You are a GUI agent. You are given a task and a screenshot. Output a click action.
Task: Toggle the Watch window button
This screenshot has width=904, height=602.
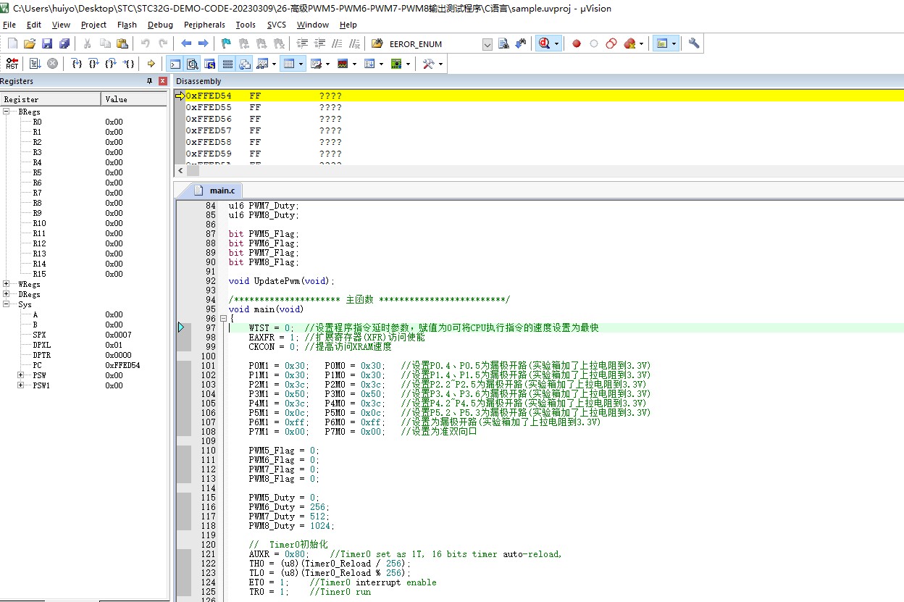point(262,64)
